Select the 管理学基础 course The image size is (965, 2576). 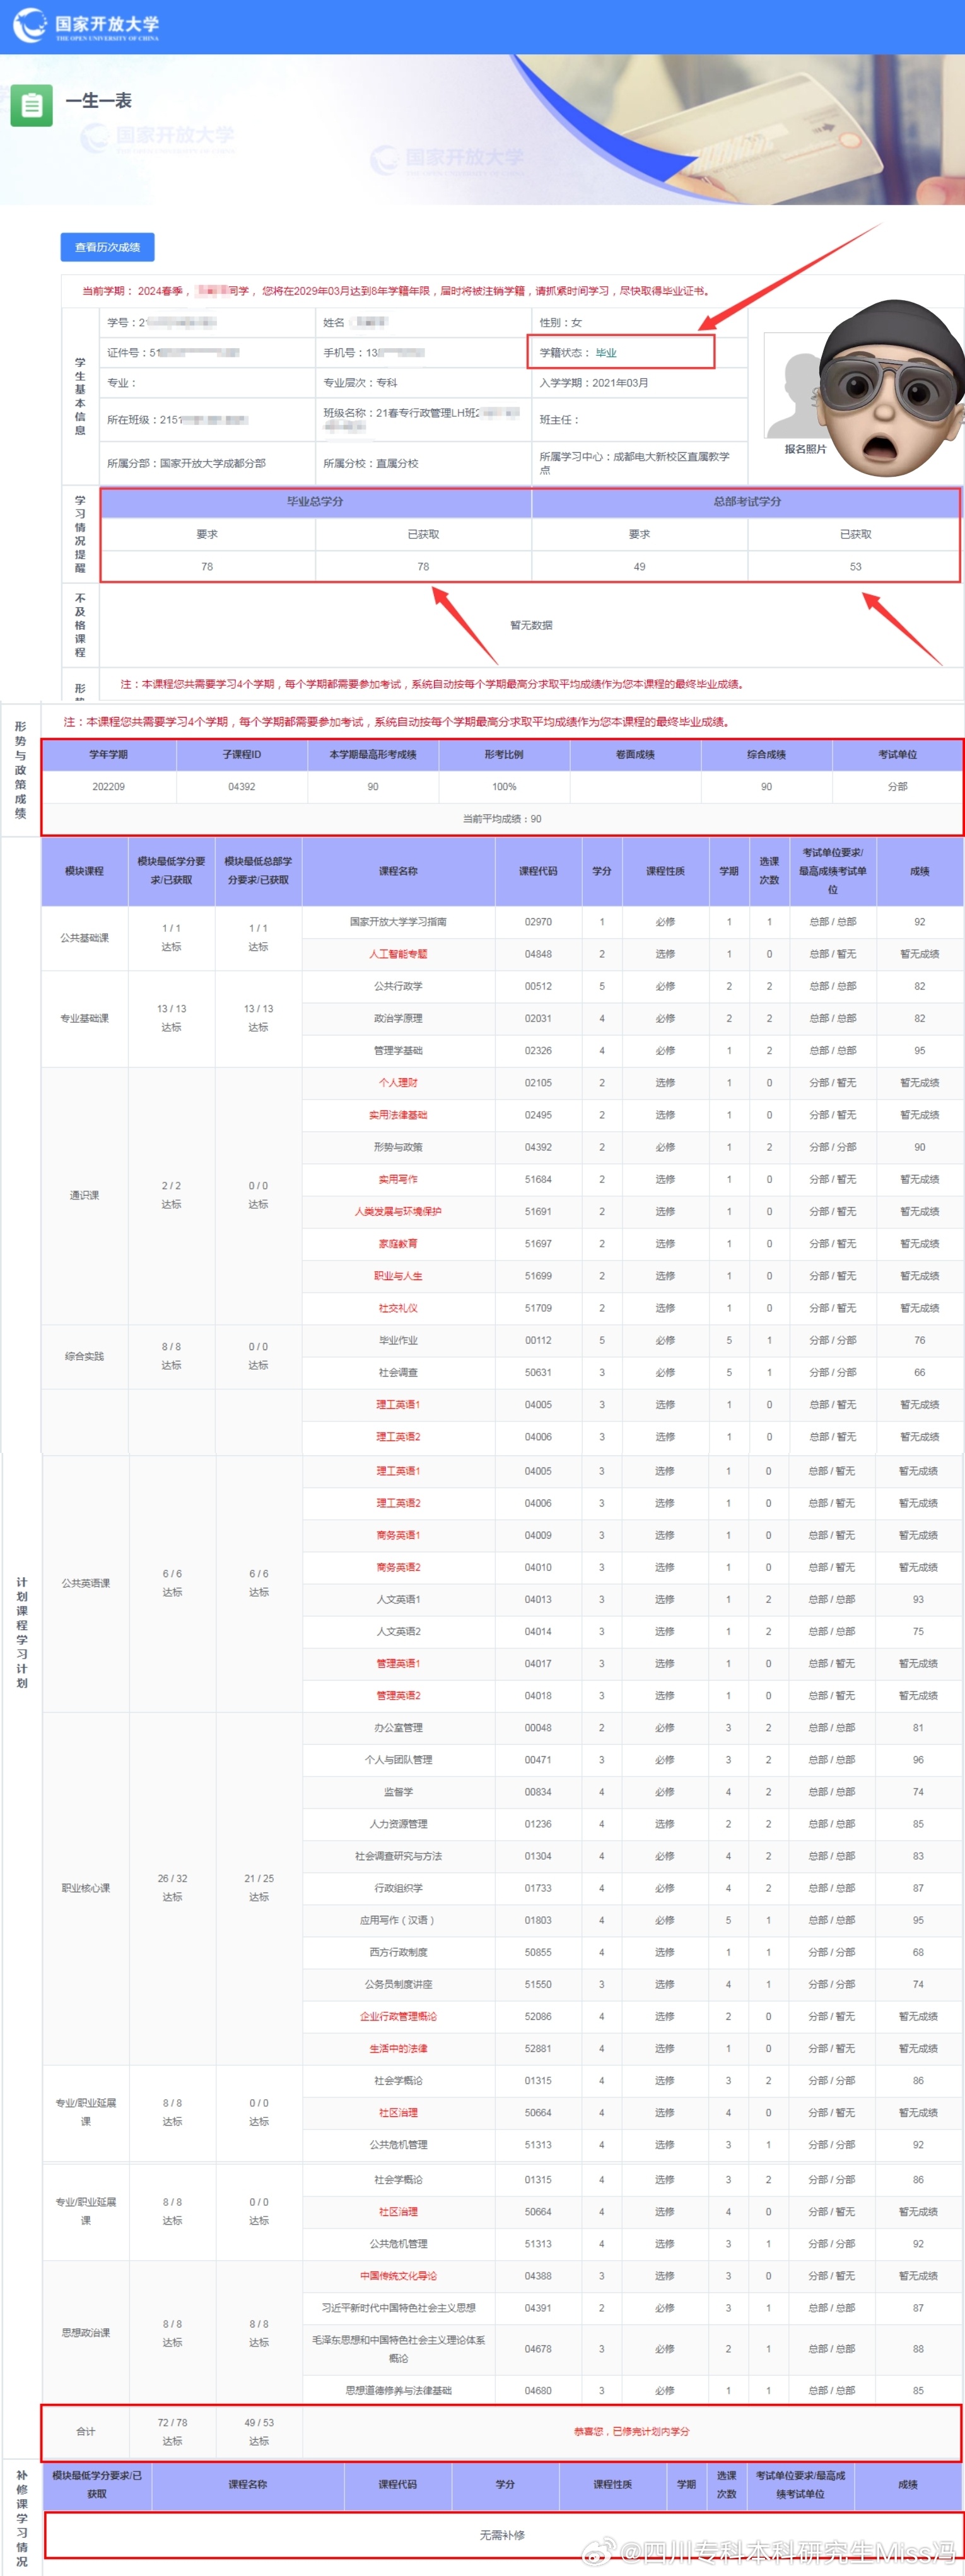click(398, 1051)
